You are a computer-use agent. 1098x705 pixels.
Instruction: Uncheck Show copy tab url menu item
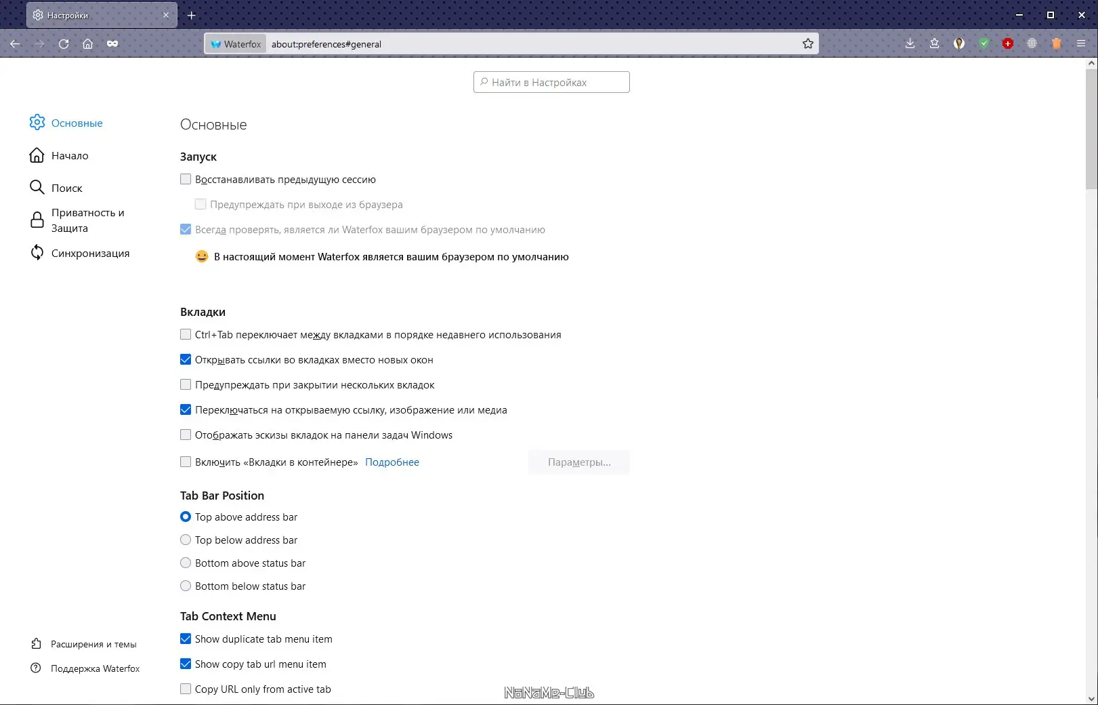pyautogui.click(x=186, y=664)
